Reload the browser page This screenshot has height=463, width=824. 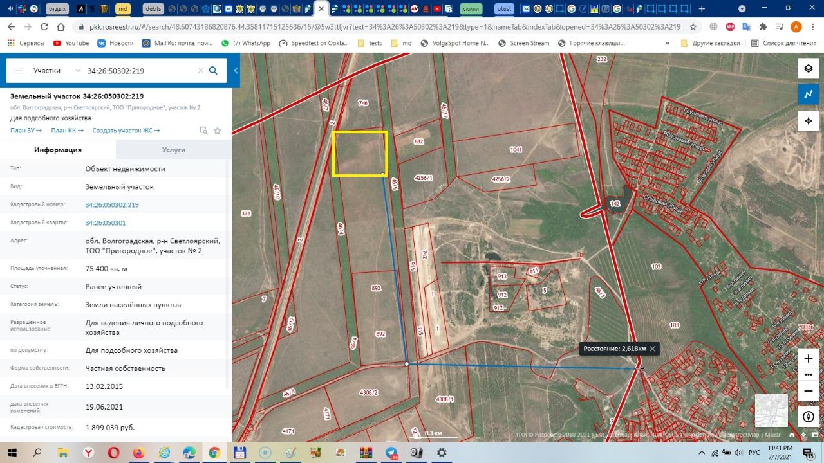pyautogui.click(x=44, y=26)
